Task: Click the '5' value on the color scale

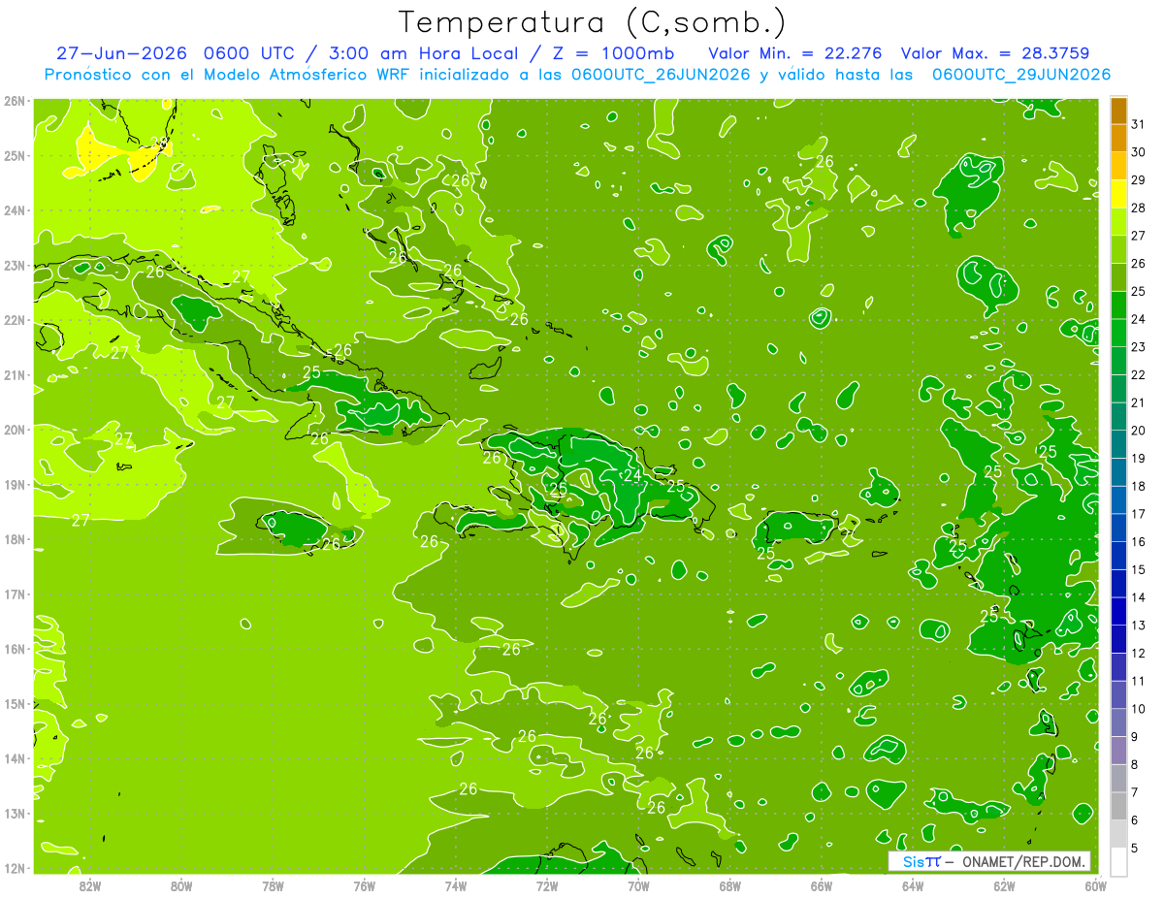Action: click(x=1135, y=848)
